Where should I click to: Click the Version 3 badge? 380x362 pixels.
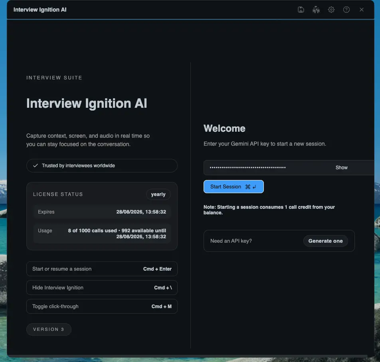pyautogui.click(x=49, y=329)
